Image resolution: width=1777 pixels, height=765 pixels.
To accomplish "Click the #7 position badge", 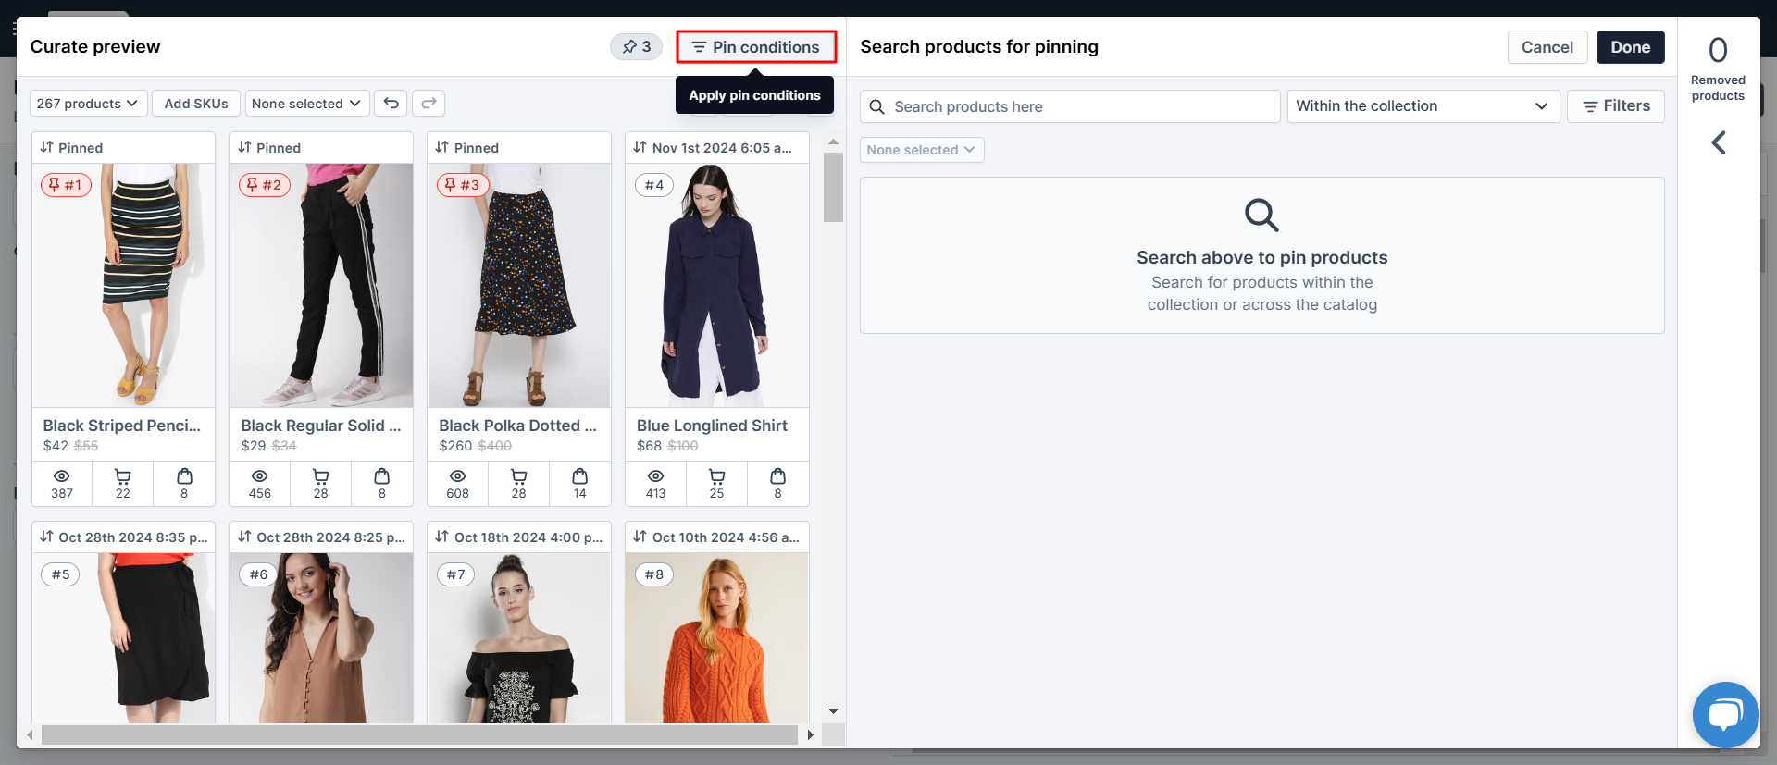I will pyautogui.click(x=456, y=574).
